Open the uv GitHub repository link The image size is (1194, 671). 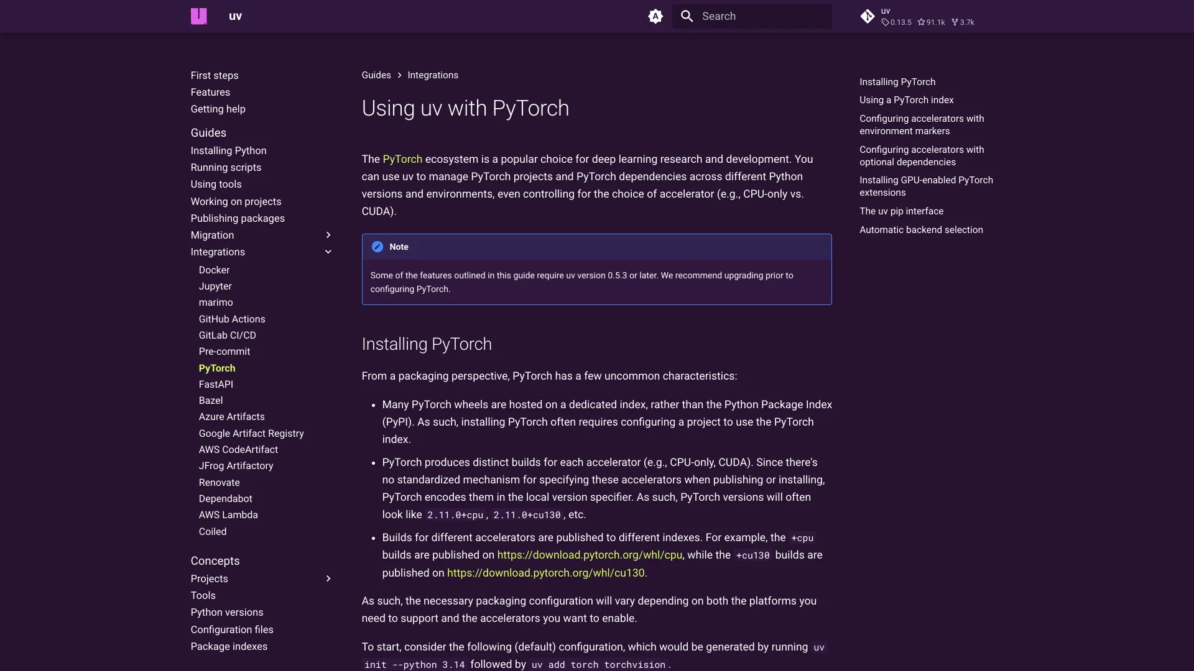[917, 16]
